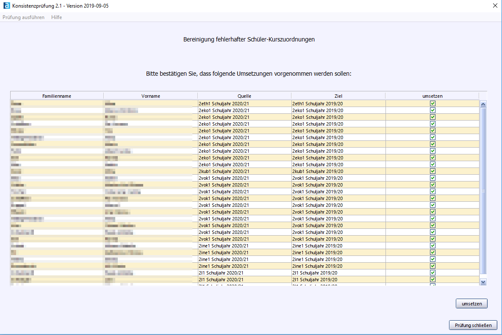Click the heading 'Bereinigung fehlerhafter Schüler-Kurszuordnungen'
The height and width of the screenshot is (335, 502).
pos(249,39)
